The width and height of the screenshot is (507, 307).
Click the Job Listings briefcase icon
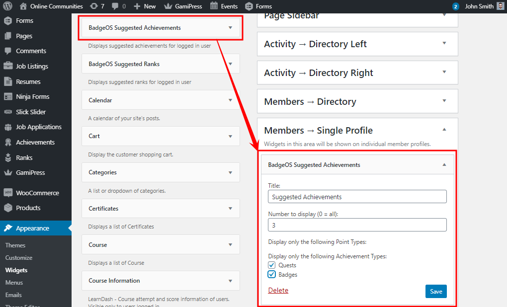(8, 66)
